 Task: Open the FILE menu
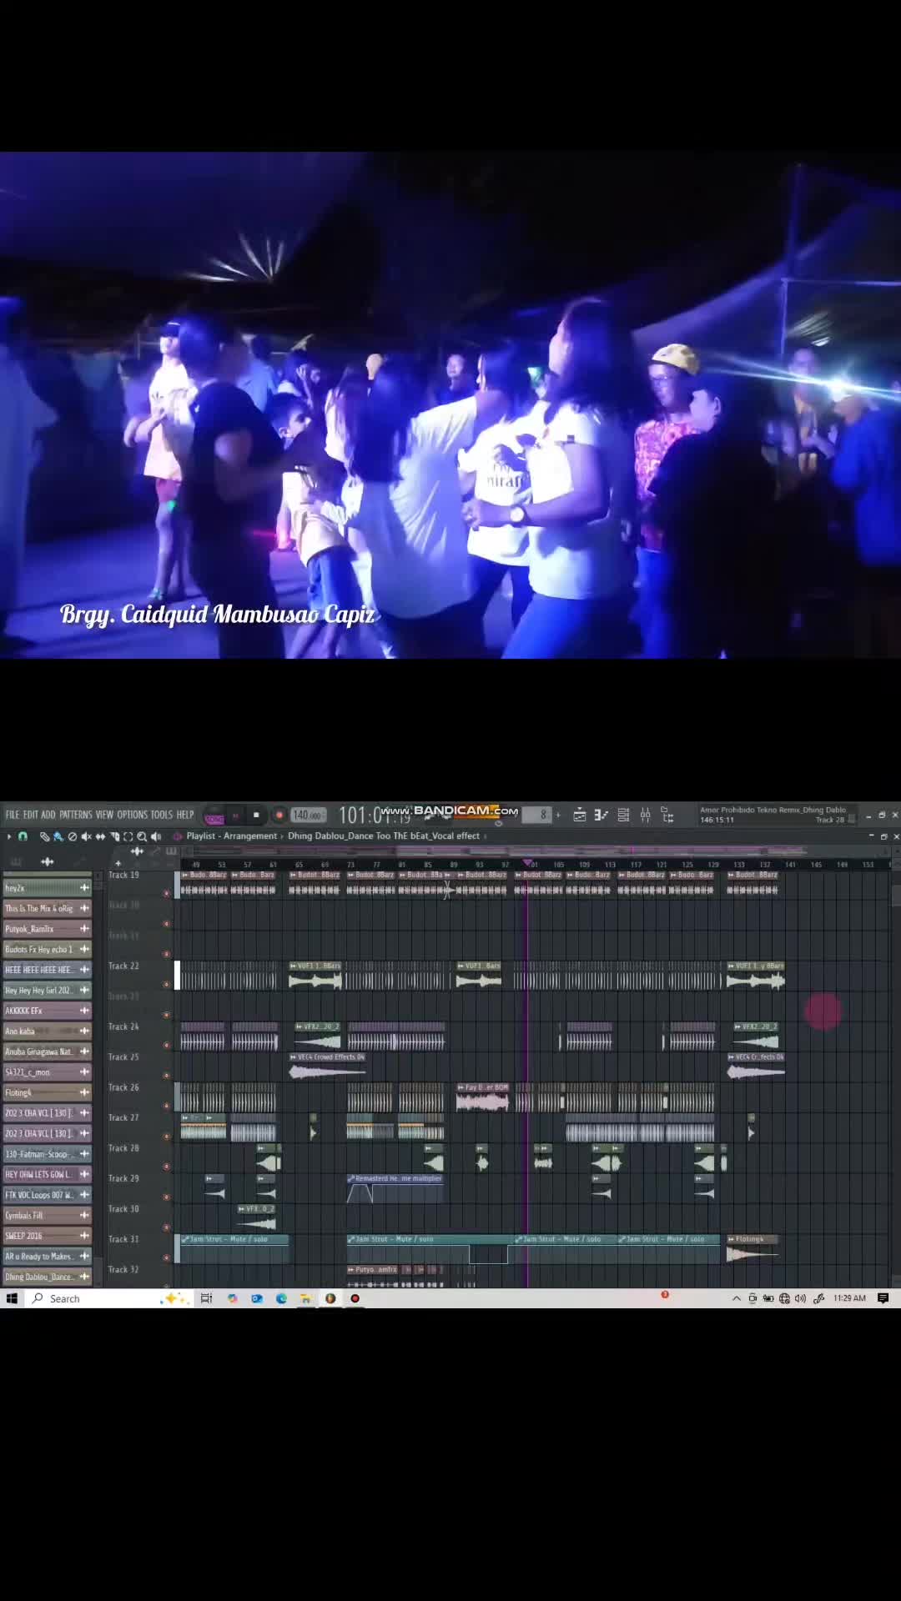[x=13, y=815]
